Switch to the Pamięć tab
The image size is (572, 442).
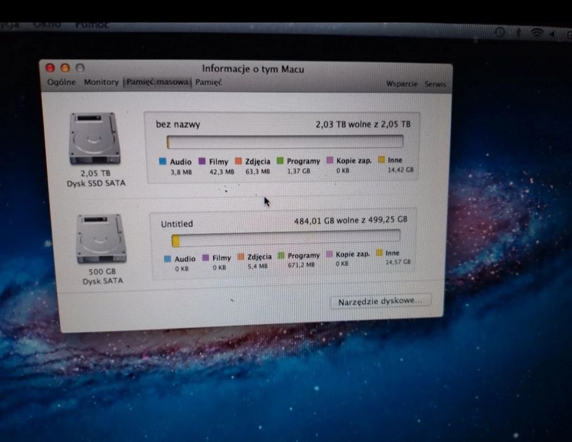(209, 82)
